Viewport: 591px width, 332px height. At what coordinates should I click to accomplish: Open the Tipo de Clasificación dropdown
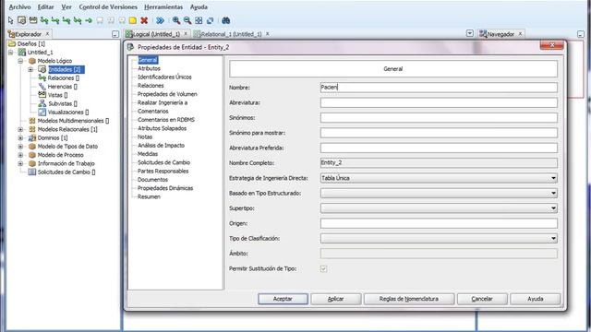click(x=553, y=238)
